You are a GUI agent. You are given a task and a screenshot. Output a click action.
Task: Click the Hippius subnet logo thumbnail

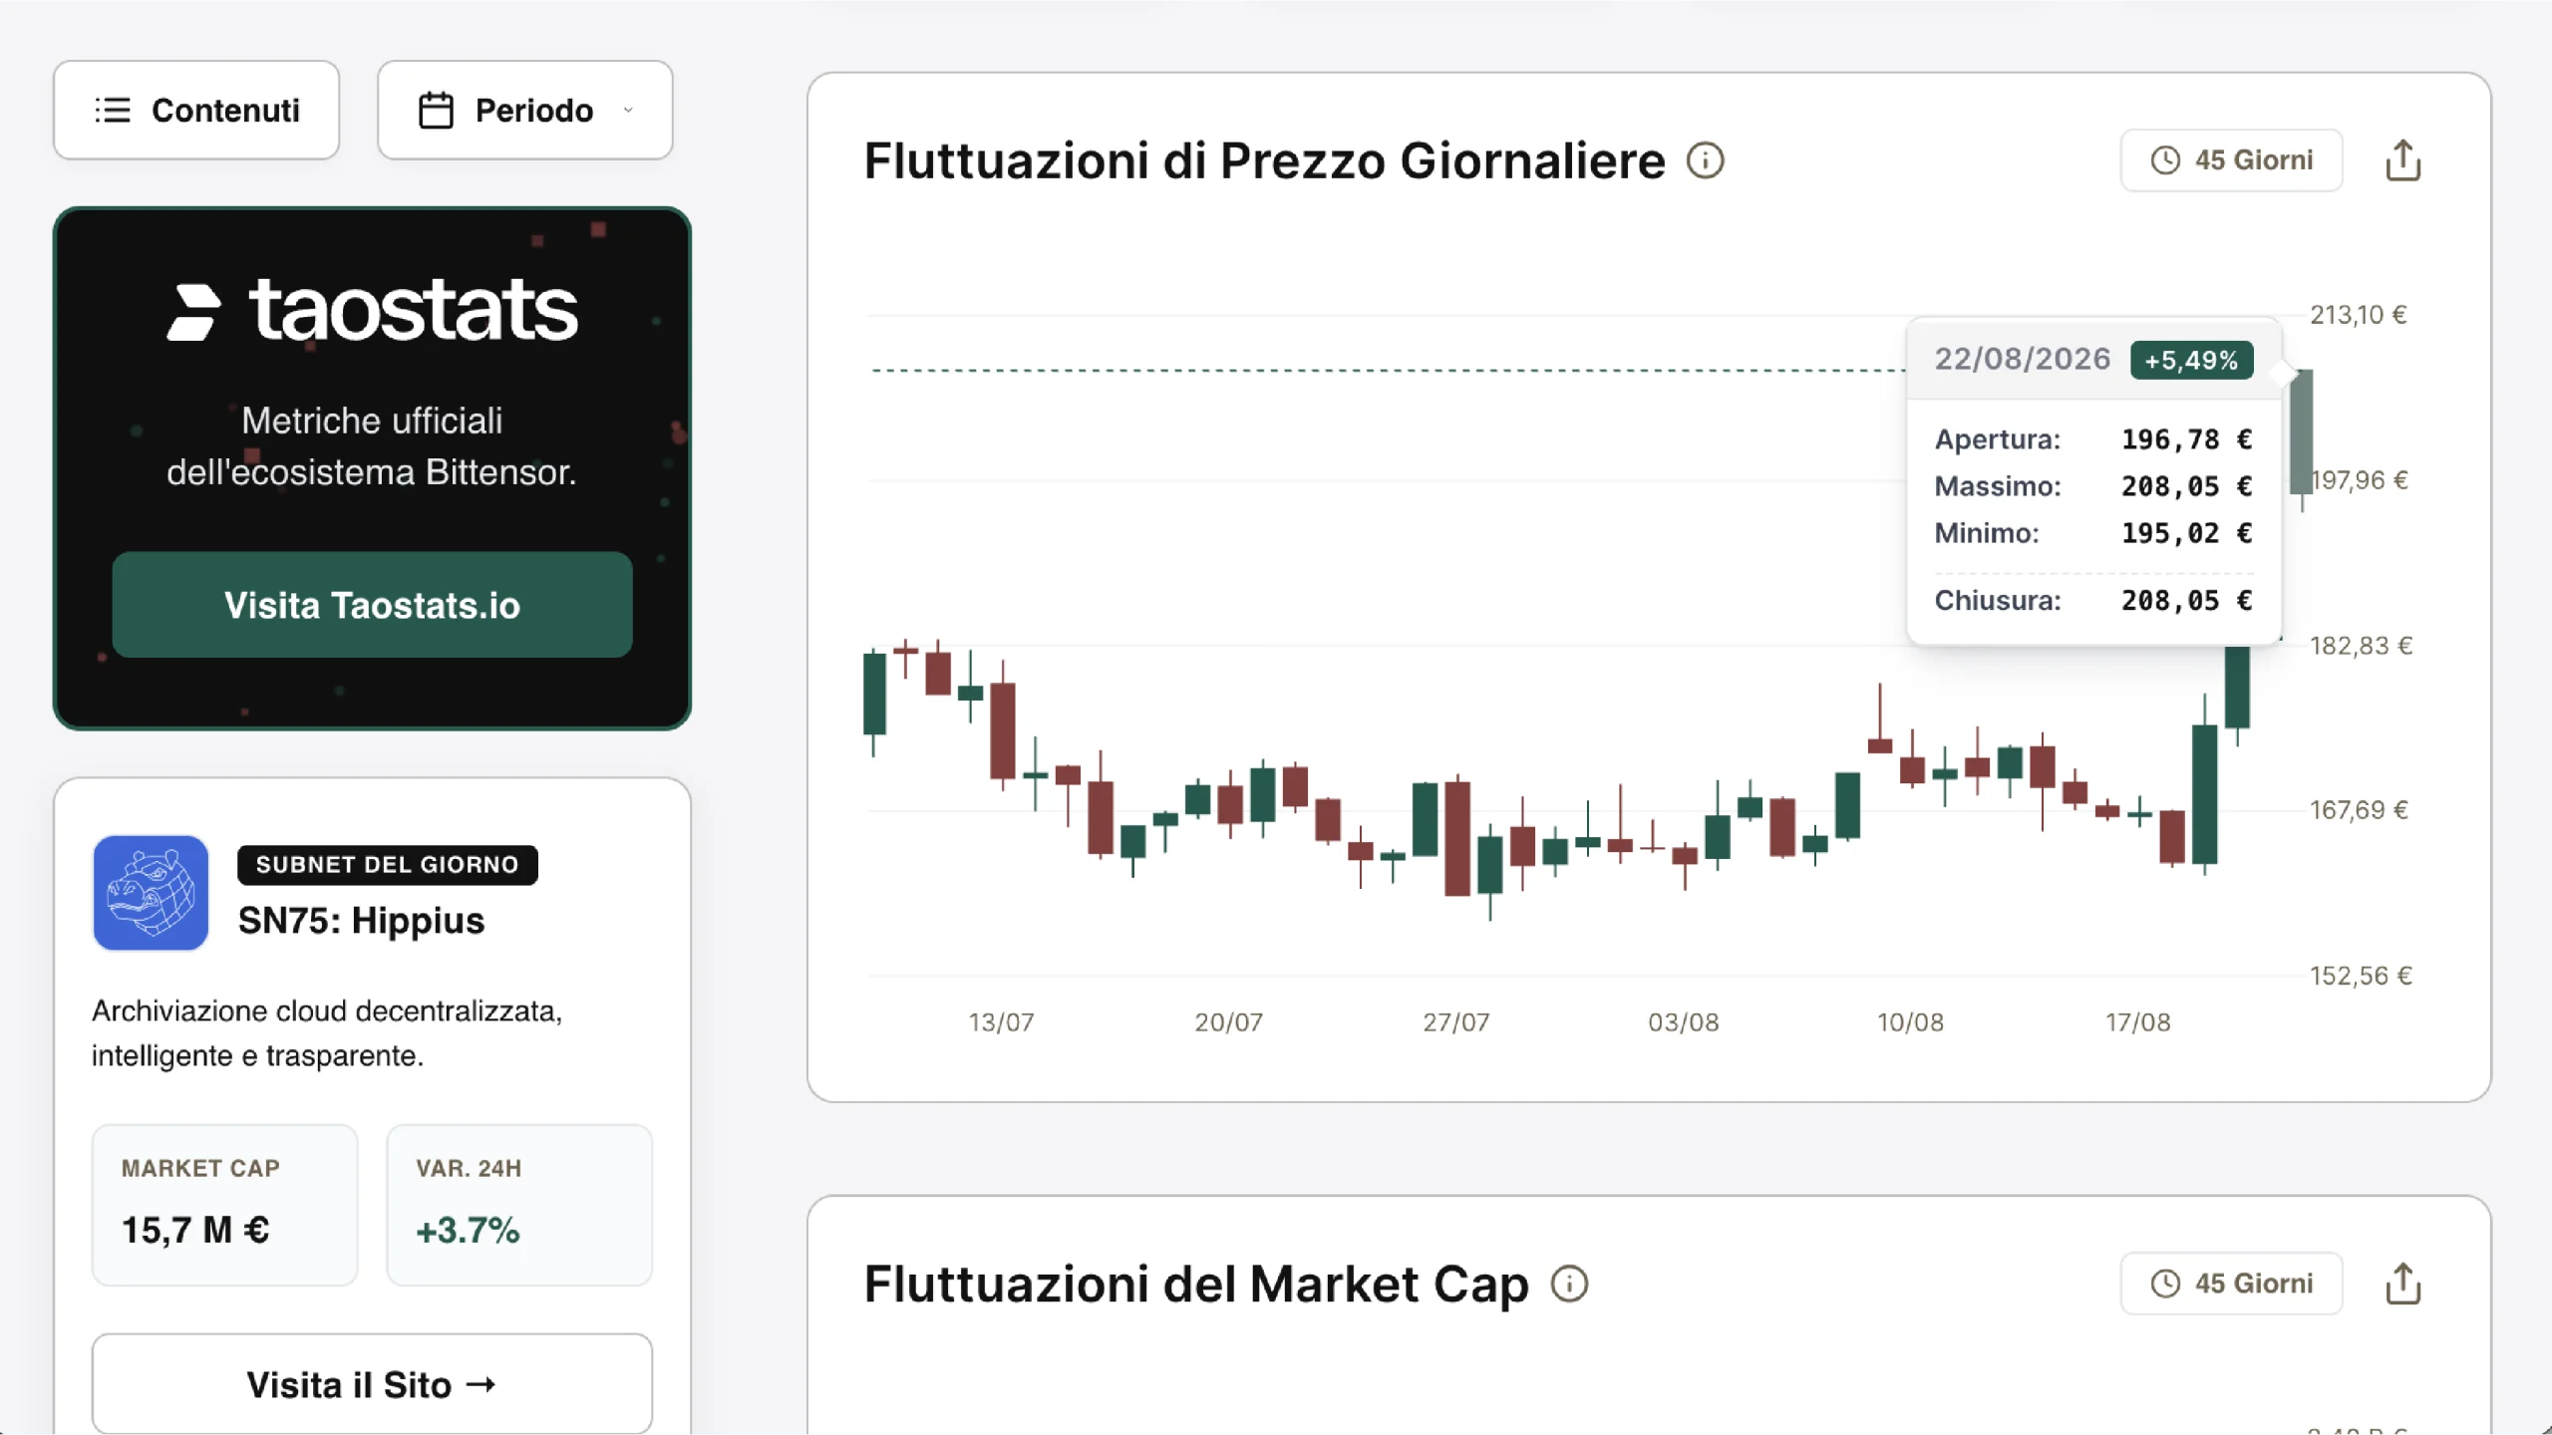[x=151, y=893]
